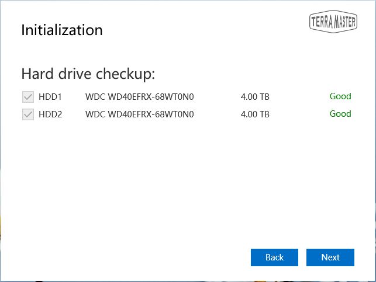This screenshot has width=376, height=282.
Task: Uncheck the HDD1 checkbox
Action: point(27,97)
